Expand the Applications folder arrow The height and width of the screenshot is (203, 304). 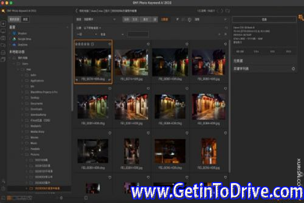tap(22, 81)
